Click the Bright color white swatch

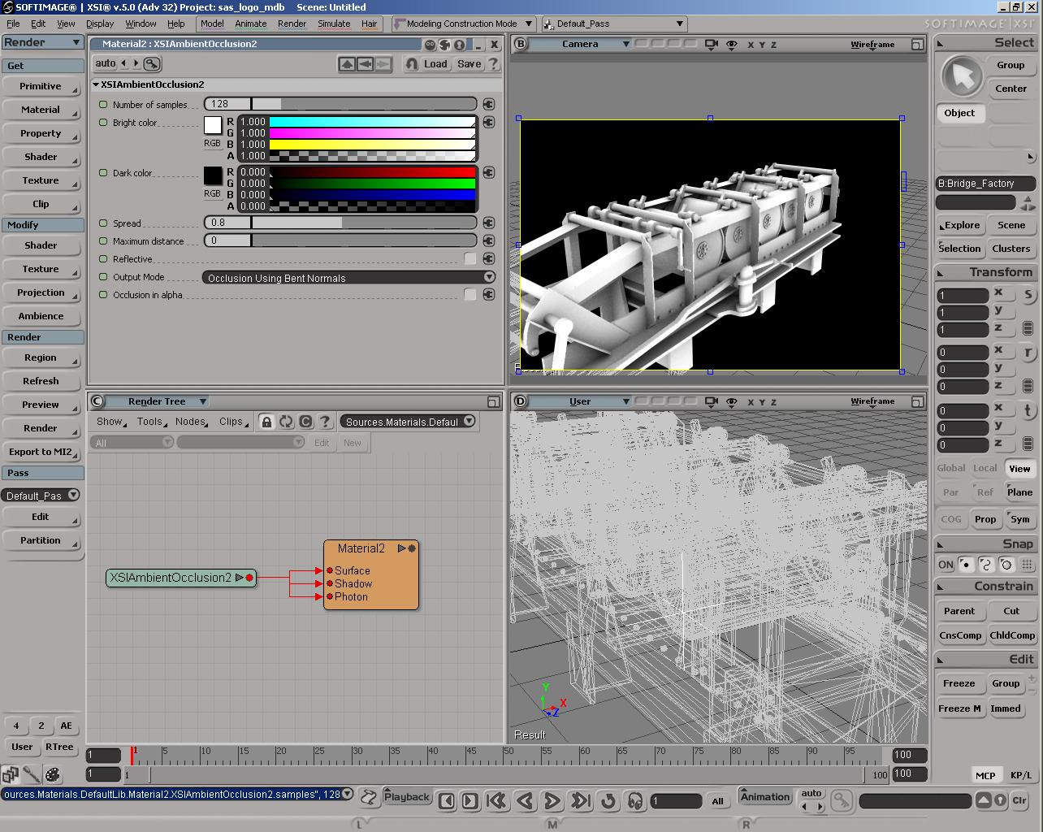coord(212,125)
